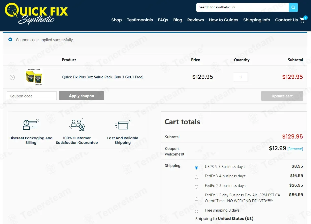Select FedEx 2-3 business days option

(x=196, y=187)
